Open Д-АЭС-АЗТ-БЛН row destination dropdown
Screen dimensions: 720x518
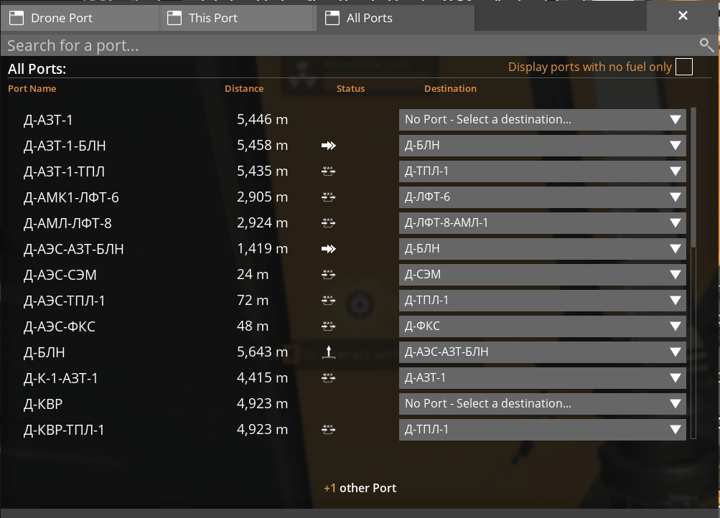tap(542, 249)
